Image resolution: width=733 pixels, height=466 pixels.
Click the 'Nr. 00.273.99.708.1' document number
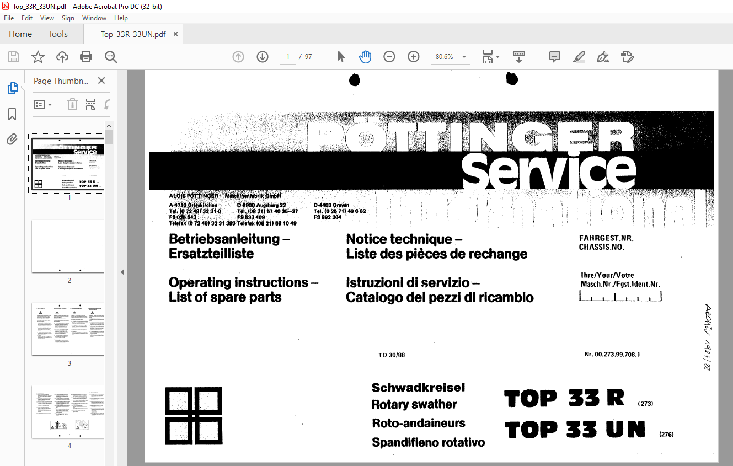coord(612,355)
